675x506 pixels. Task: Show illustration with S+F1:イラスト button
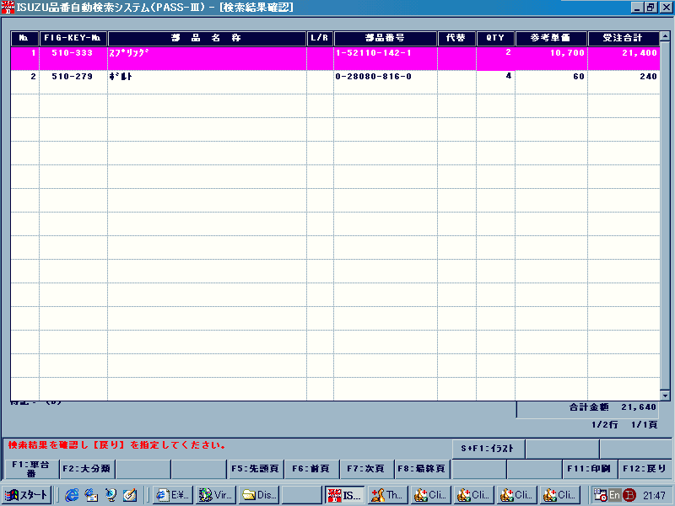tap(488, 449)
